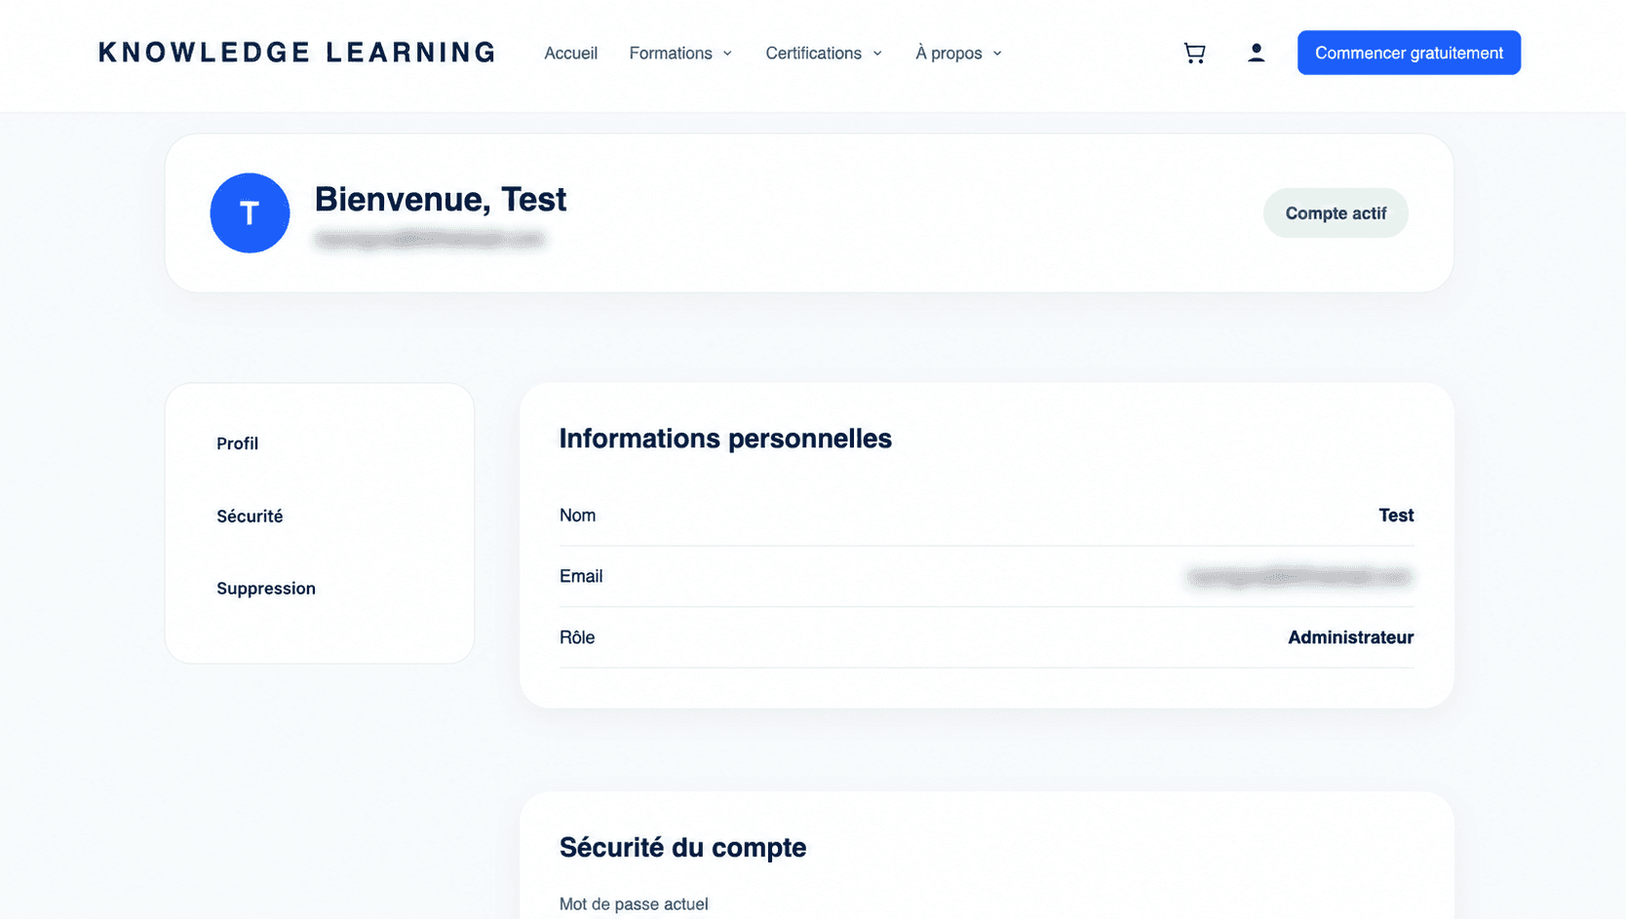The image size is (1626, 919).
Task: Click the Compte actif badge
Action: pos(1336,213)
